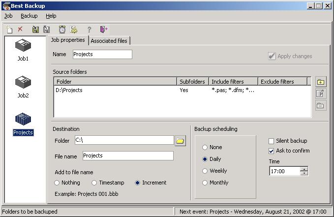Viewport: 334px width, 217px height.
Task: Increase the time with the up arrow
Action: click(x=304, y=169)
